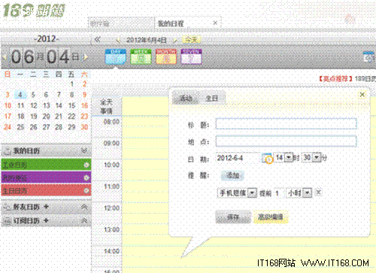Open the date picker calendar icon
Image resolution: width=376 pixels, height=273 pixels.
(267, 158)
